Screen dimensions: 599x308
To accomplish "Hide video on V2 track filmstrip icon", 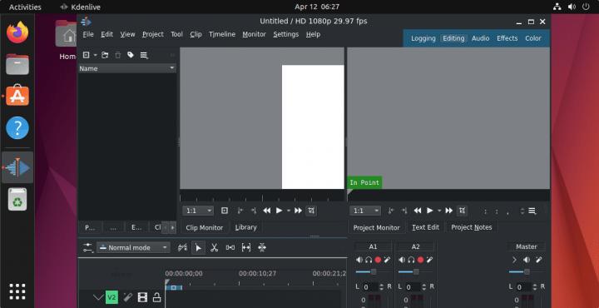I will coord(142,297).
